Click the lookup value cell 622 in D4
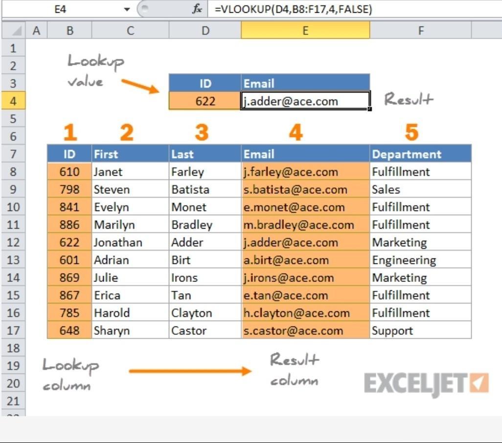The height and width of the screenshot is (443, 502). tap(205, 101)
